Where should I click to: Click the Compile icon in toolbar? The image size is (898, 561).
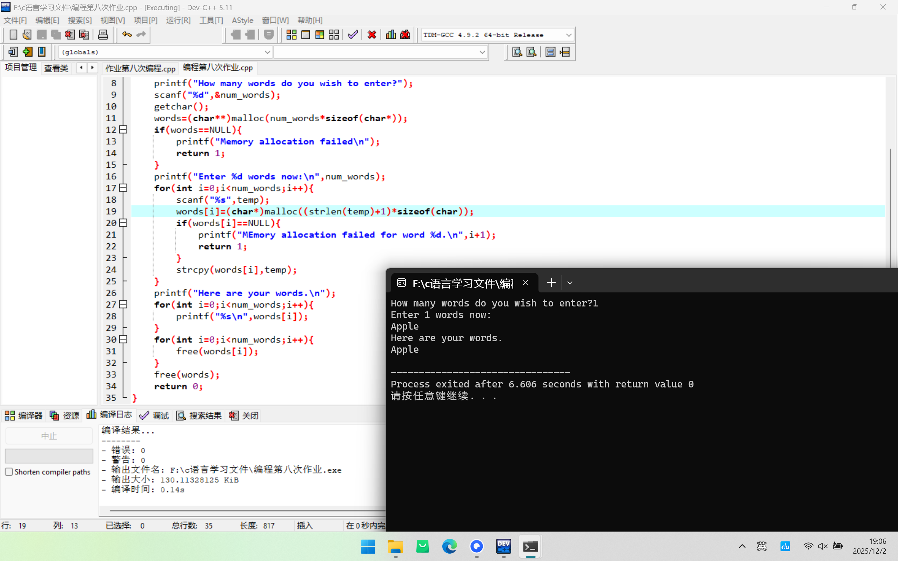pyautogui.click(x=291, y=35)
